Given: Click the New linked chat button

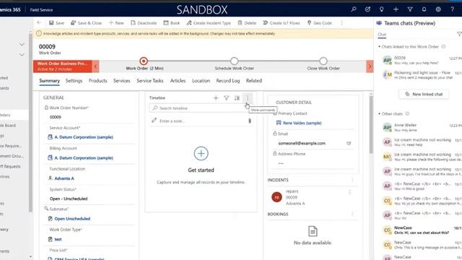Looking at the screenshot, I should (424, 94).
